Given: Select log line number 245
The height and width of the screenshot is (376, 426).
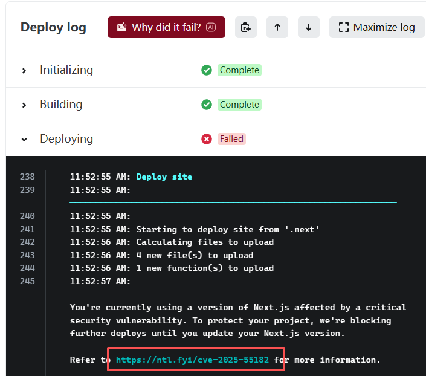Looking at the screenshot, I should pyautogui.click(x=27, y=281).
